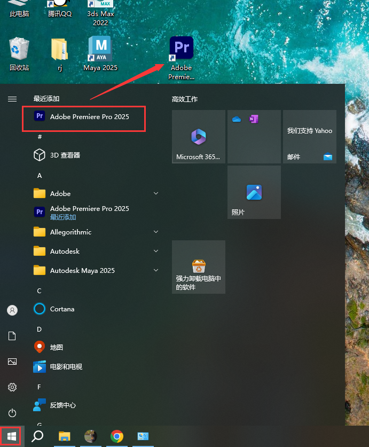The width and height of the screenshot is (369, 447).
Task: Open Pictures from Start sidebar
Action: coord(12,362)
